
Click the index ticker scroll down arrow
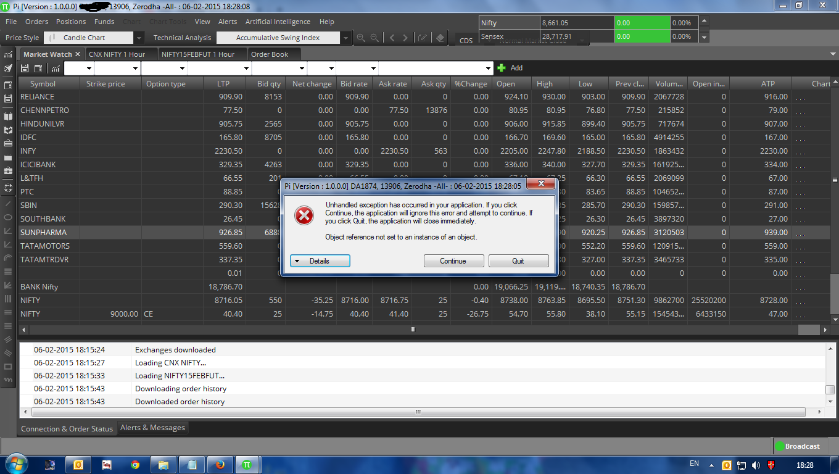pos(704,37)
